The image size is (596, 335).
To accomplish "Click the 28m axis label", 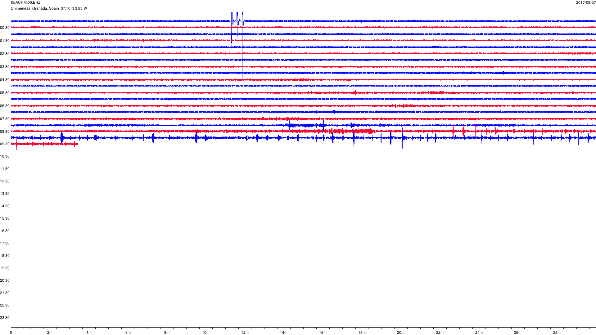I will [x=557, y=333].
